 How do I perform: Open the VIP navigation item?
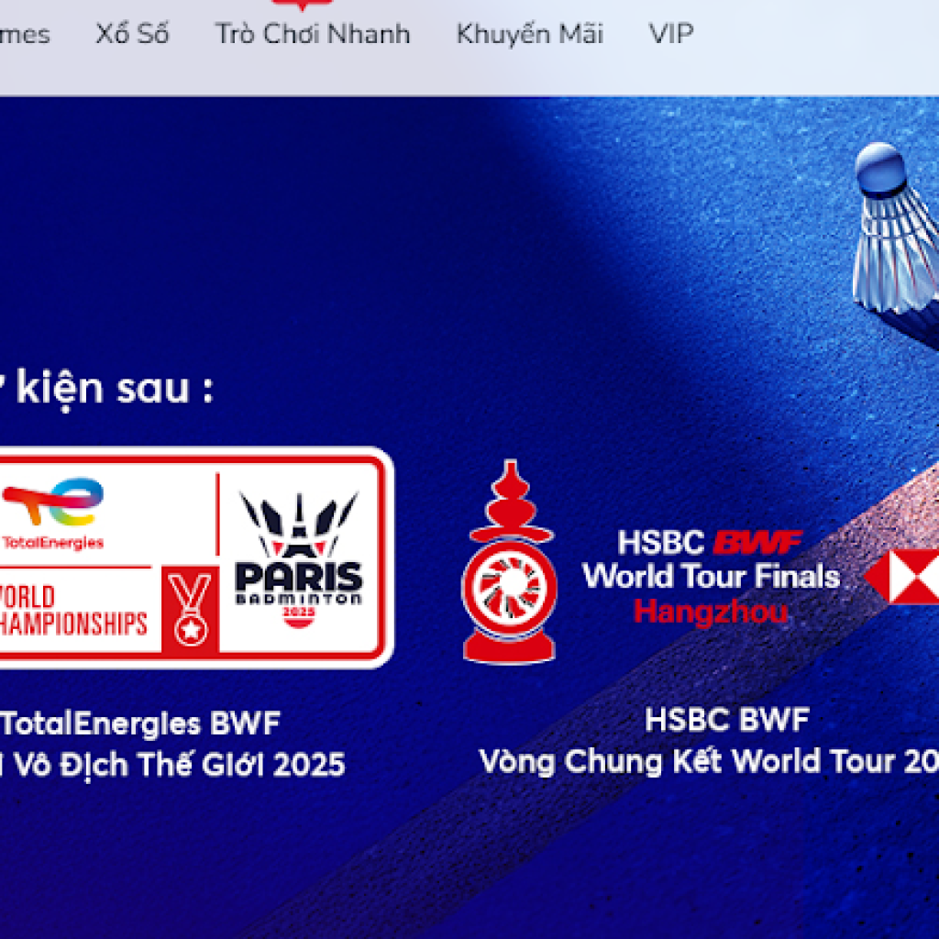tap(671, 34)
